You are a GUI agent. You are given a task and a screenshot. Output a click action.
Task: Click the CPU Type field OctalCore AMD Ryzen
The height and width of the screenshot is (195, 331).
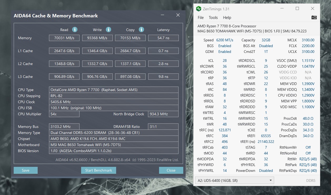(x=114, y=90)
